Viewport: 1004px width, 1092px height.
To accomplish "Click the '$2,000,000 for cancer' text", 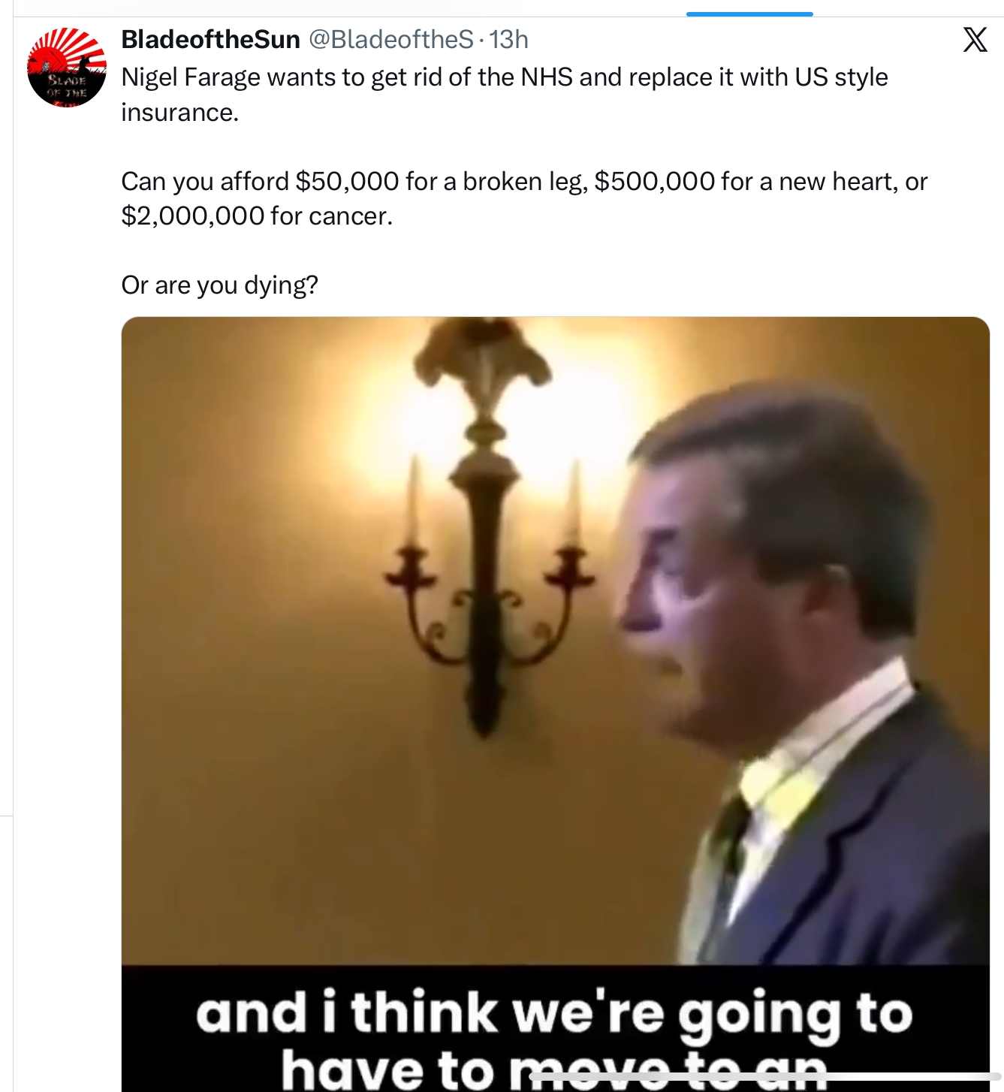I will [x=257, y=216].
